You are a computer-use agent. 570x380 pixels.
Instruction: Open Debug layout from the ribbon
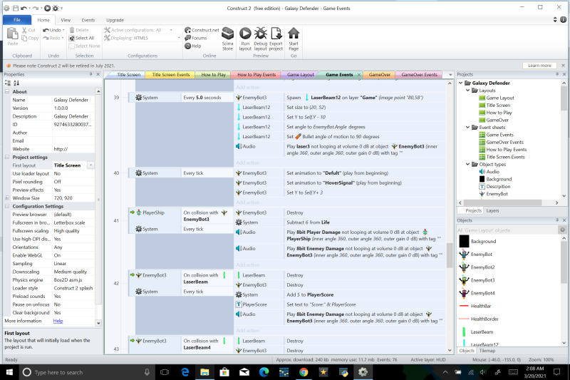click(x=260, y=38)
